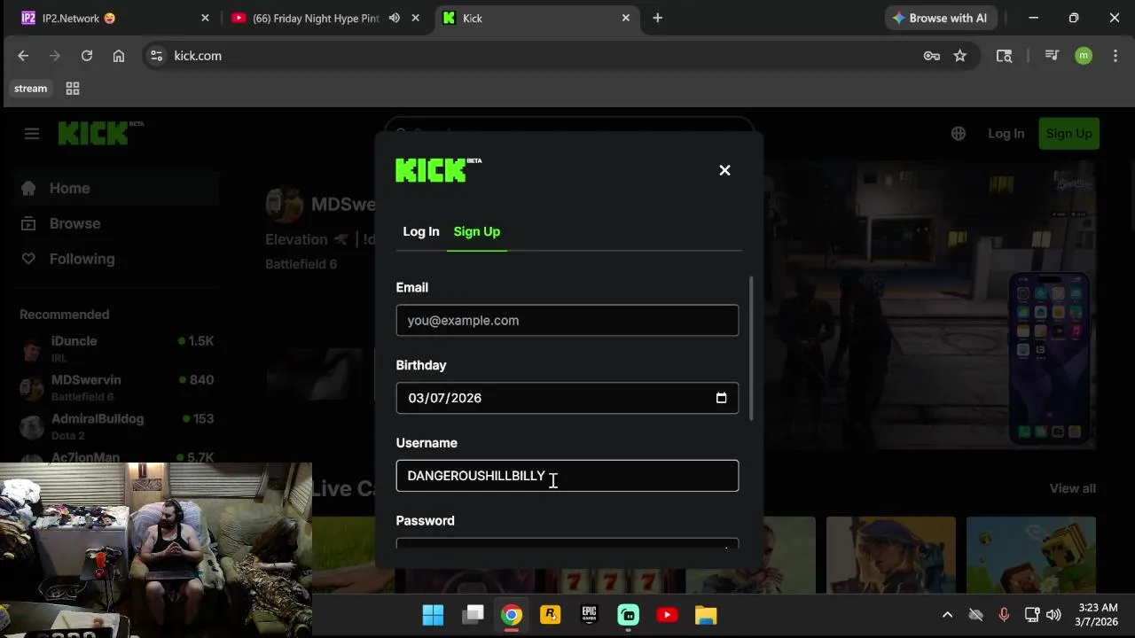The height and width of the screenshot is (638, 1135).
Task: Click the language globe icon
Action: [959, 134]
